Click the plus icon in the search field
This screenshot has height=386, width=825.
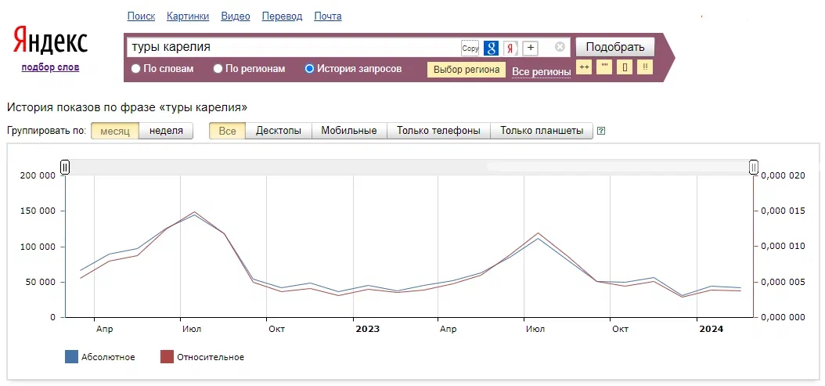531,48
